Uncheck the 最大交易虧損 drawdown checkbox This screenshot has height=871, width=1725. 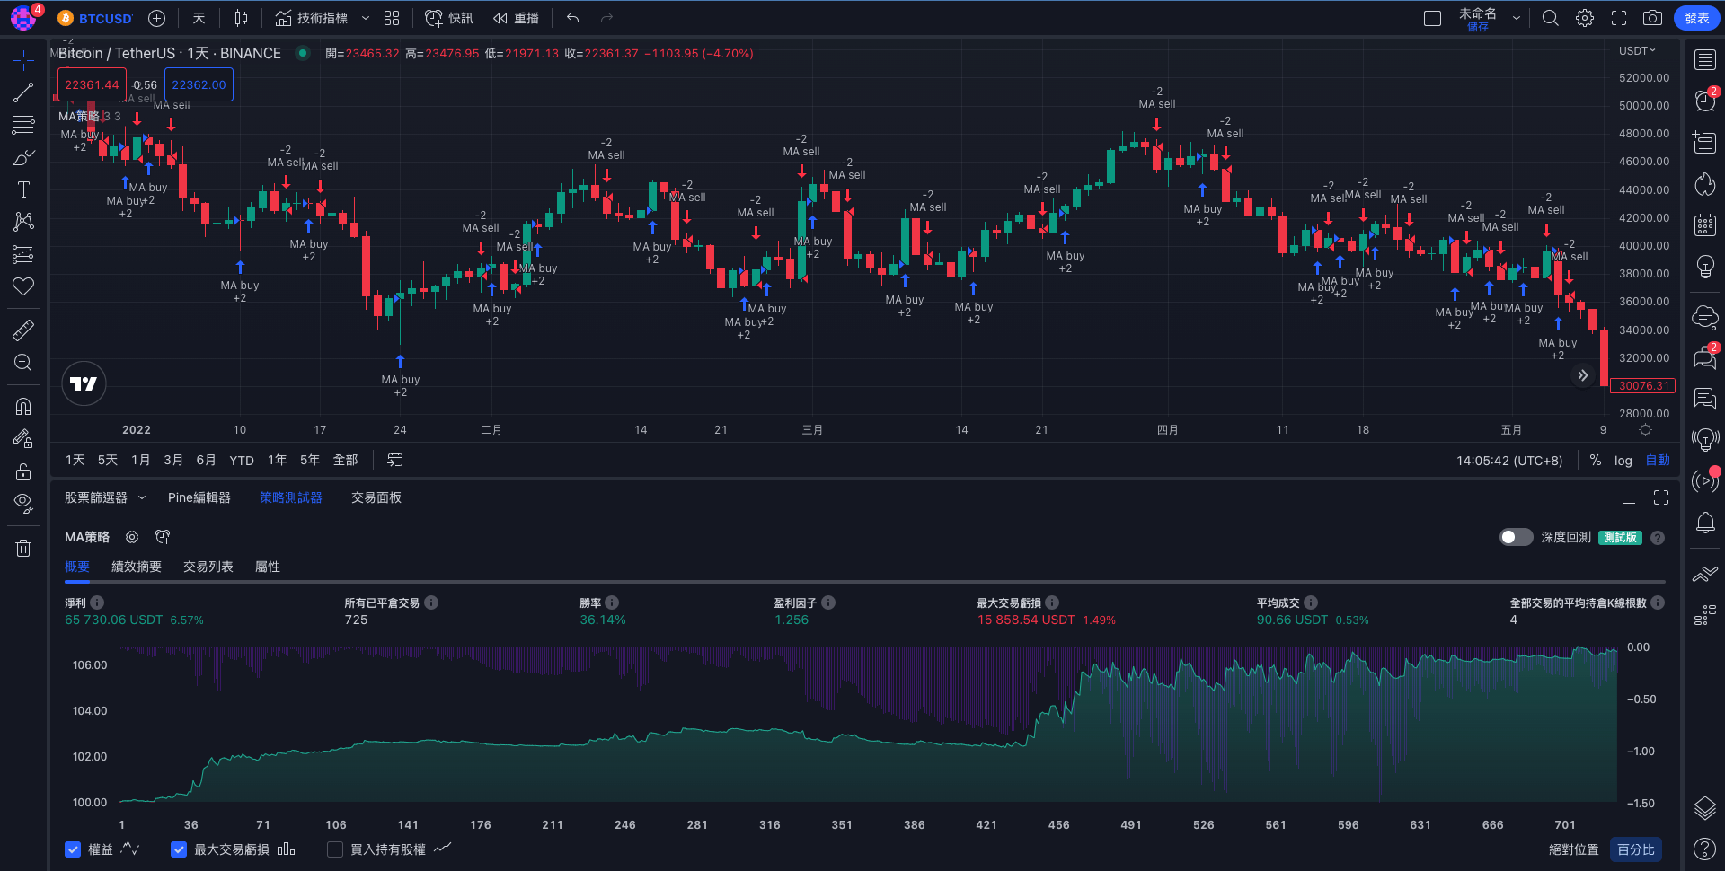(x=179, y=849)
